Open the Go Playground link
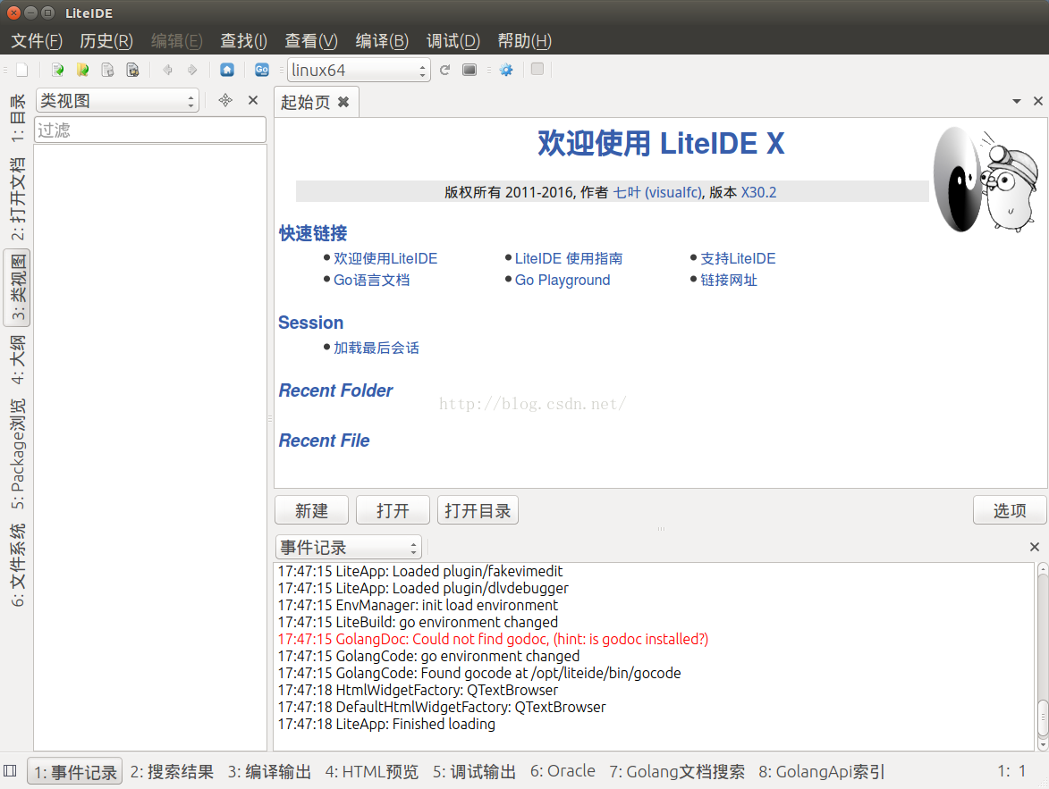1049x789 pixels. [x=563, y=281]
